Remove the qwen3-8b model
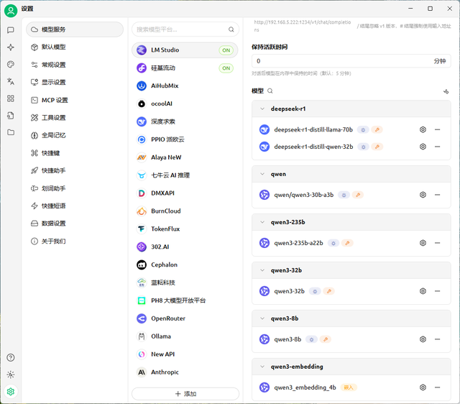The image size is (460, 404). [x=438, y=339]
